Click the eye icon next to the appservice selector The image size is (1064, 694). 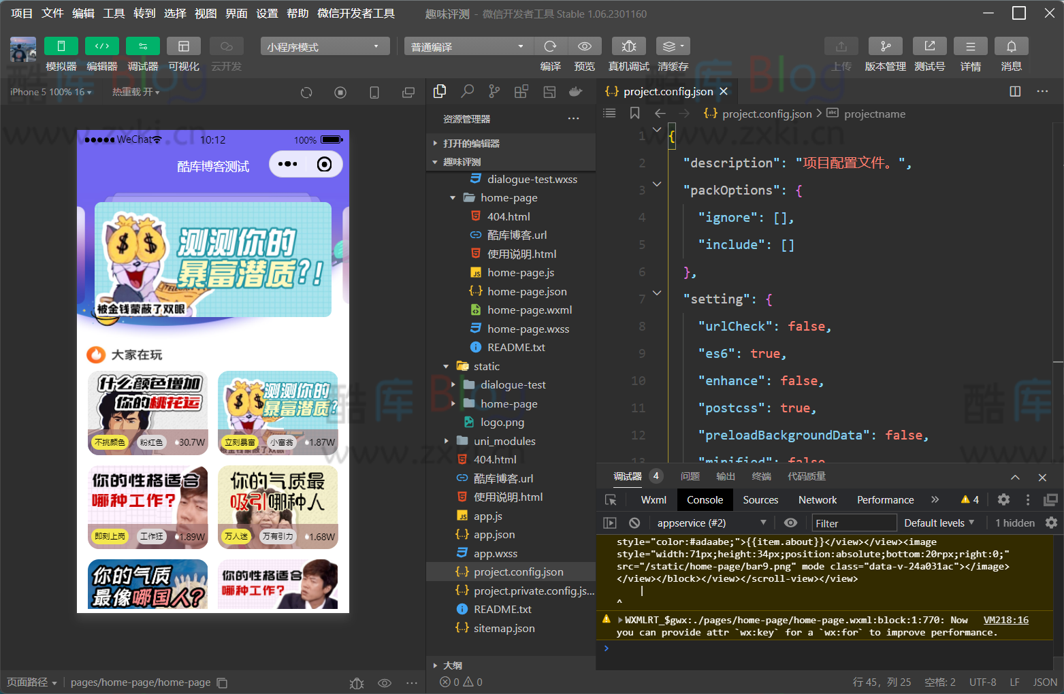790,523
